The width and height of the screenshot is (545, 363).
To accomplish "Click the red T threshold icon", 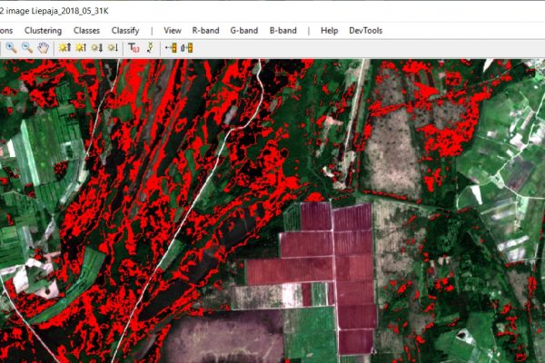I will click(x=134, y=48).
